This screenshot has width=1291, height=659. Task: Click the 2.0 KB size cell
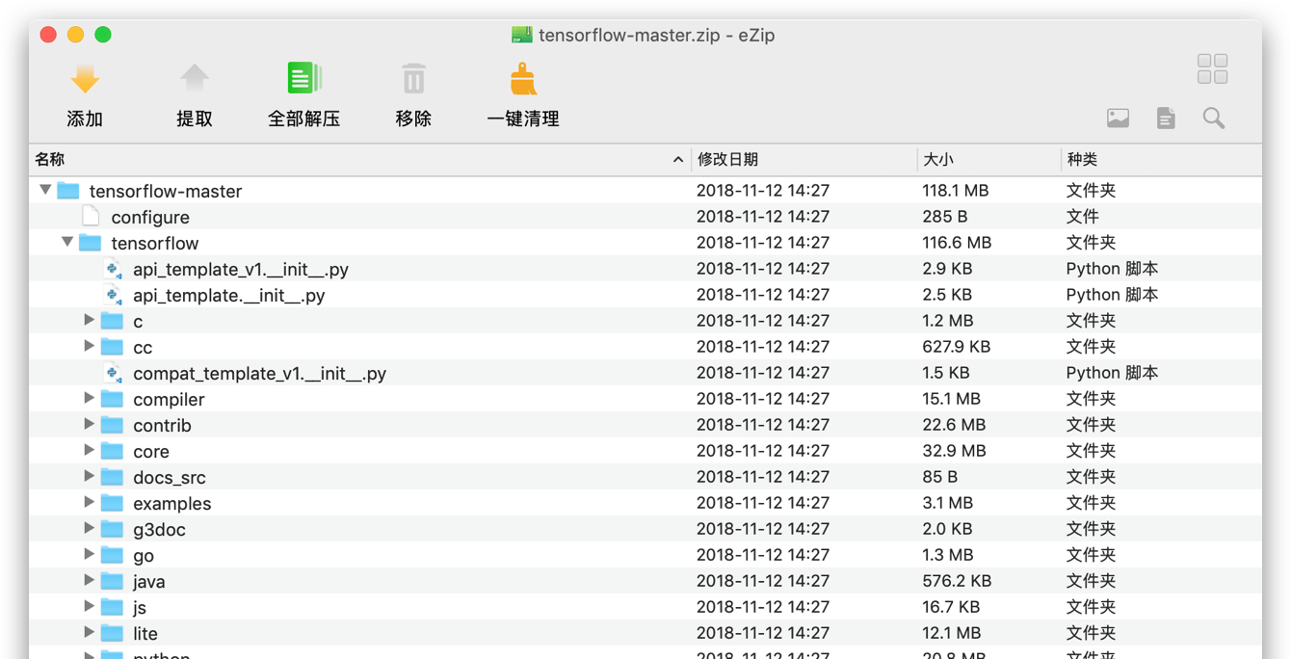(947, 529)
